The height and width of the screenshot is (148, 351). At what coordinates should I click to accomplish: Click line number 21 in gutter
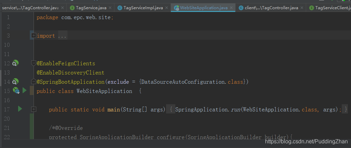click(7, 128)
